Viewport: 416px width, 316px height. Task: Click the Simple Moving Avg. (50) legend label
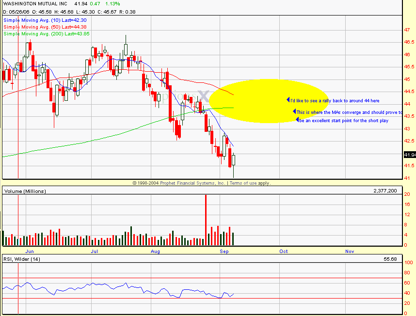coord(45,27)
